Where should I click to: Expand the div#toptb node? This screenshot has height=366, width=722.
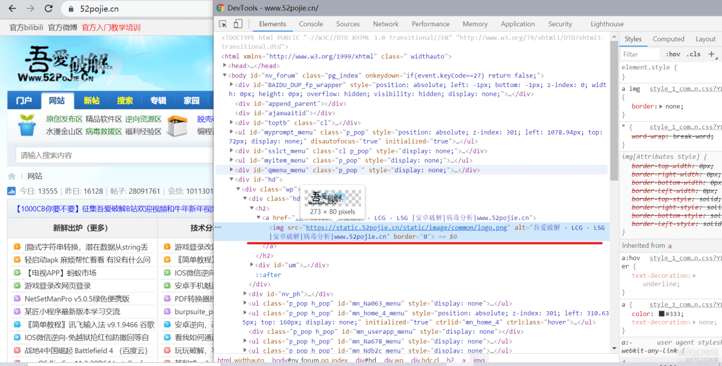pyautogui.click(x=232, y=123)
